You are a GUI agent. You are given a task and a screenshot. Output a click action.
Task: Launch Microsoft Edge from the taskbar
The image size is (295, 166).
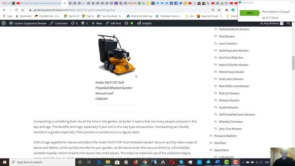(99, 162)
